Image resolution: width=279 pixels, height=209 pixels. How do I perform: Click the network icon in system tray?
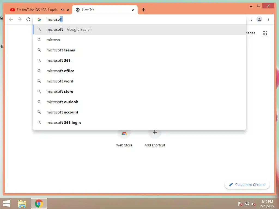point(247,204)
